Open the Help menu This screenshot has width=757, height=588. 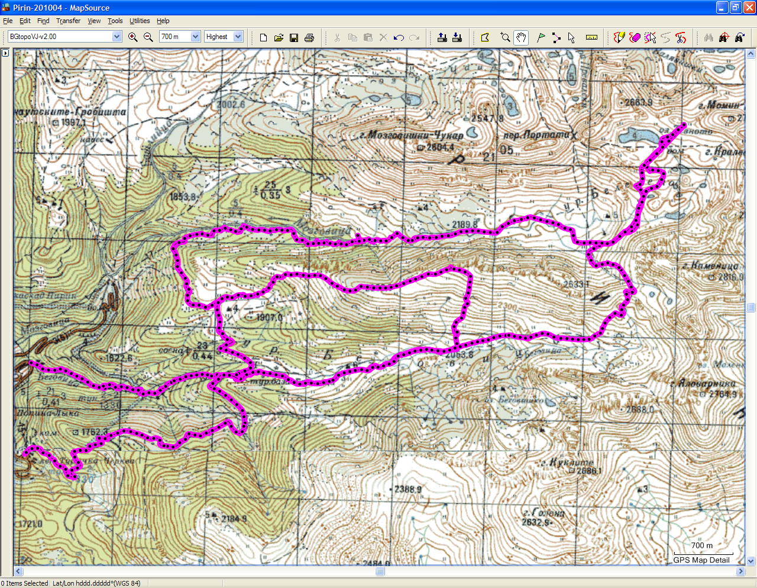pos(163,21)
